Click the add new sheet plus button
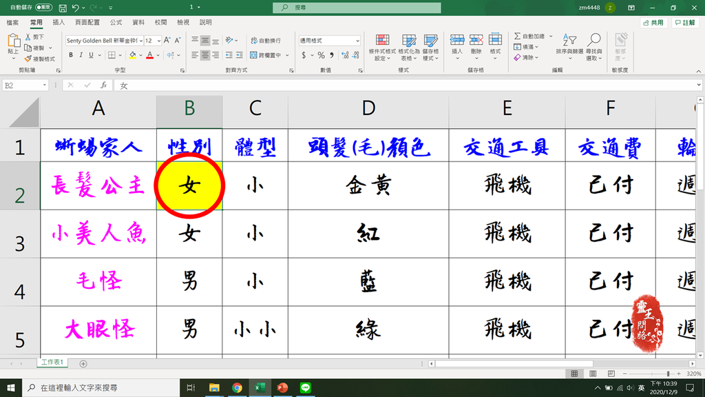This screenshot has width=705, height=397. pos(83,364)
